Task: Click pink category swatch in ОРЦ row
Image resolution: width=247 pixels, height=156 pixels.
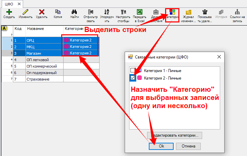Action: (67, 40)
